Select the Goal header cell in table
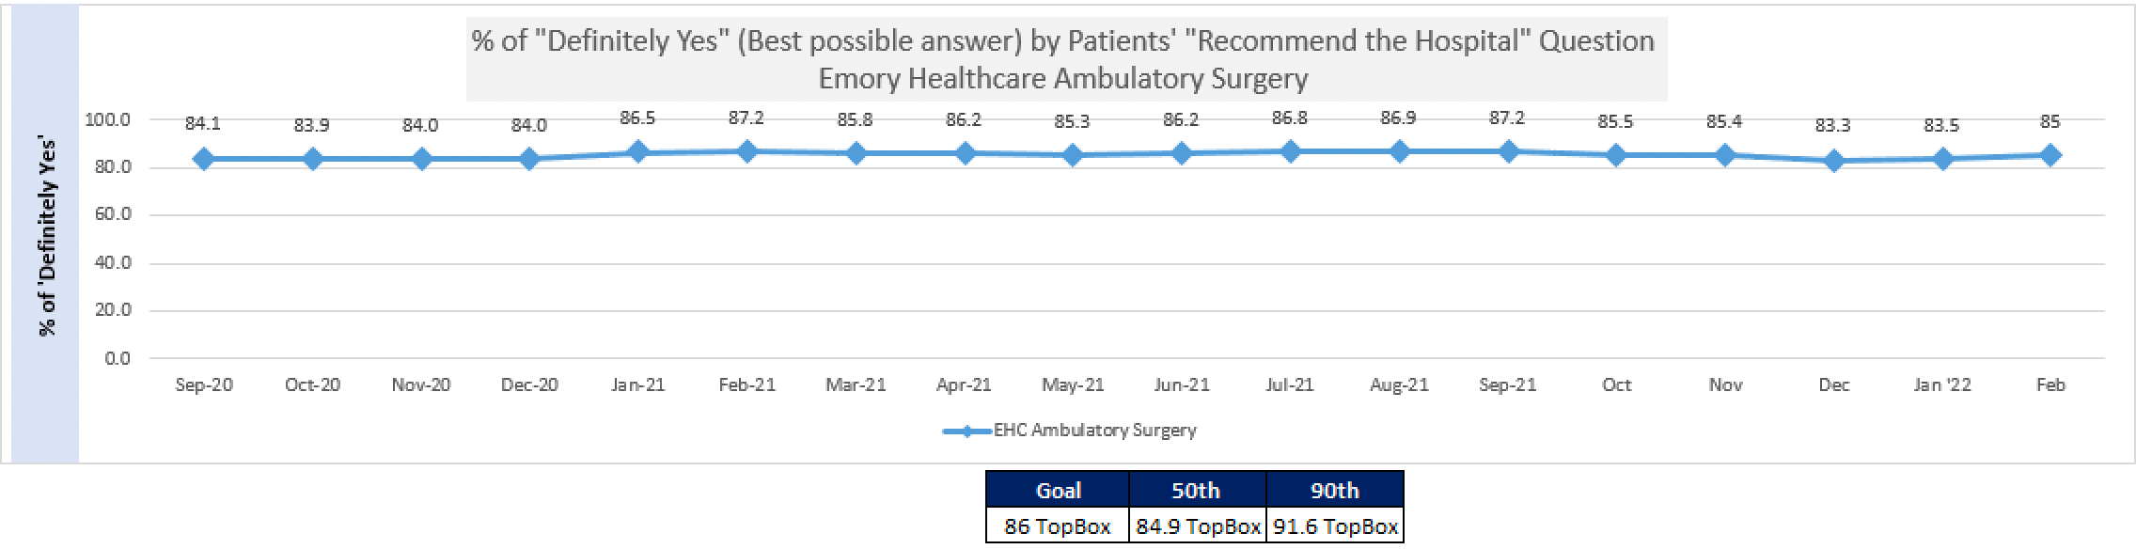The image size is (2136, 549). 1058,491
